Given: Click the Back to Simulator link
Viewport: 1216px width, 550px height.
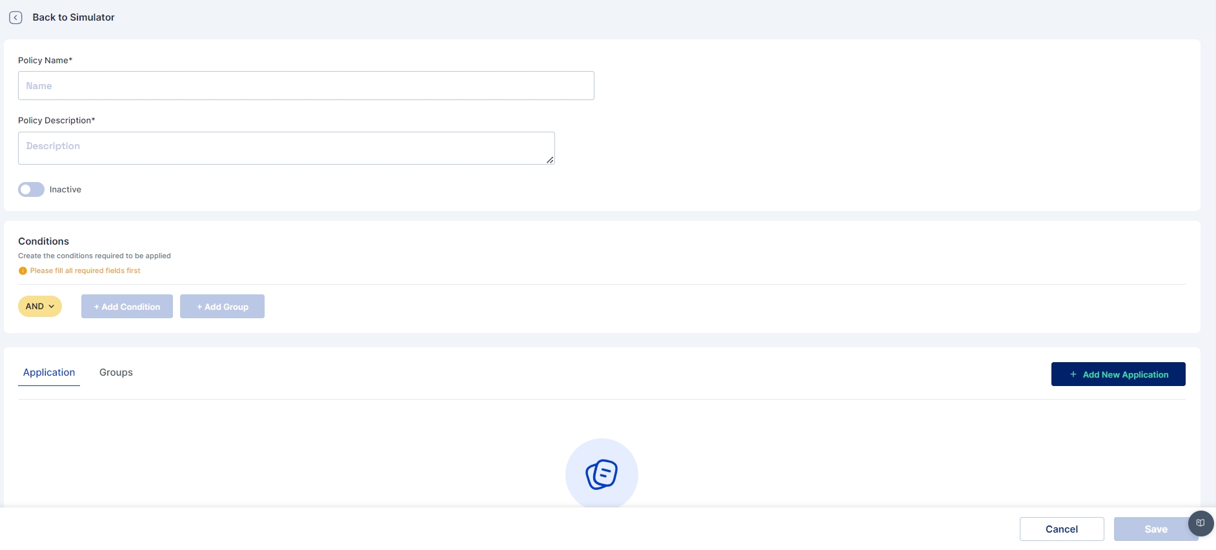Looking at the screenshot, I should click(x=74, y=17).
